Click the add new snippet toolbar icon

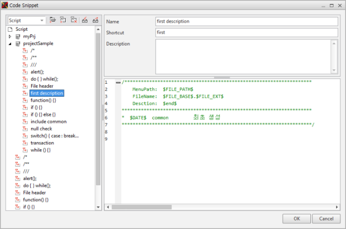(63, 20)
